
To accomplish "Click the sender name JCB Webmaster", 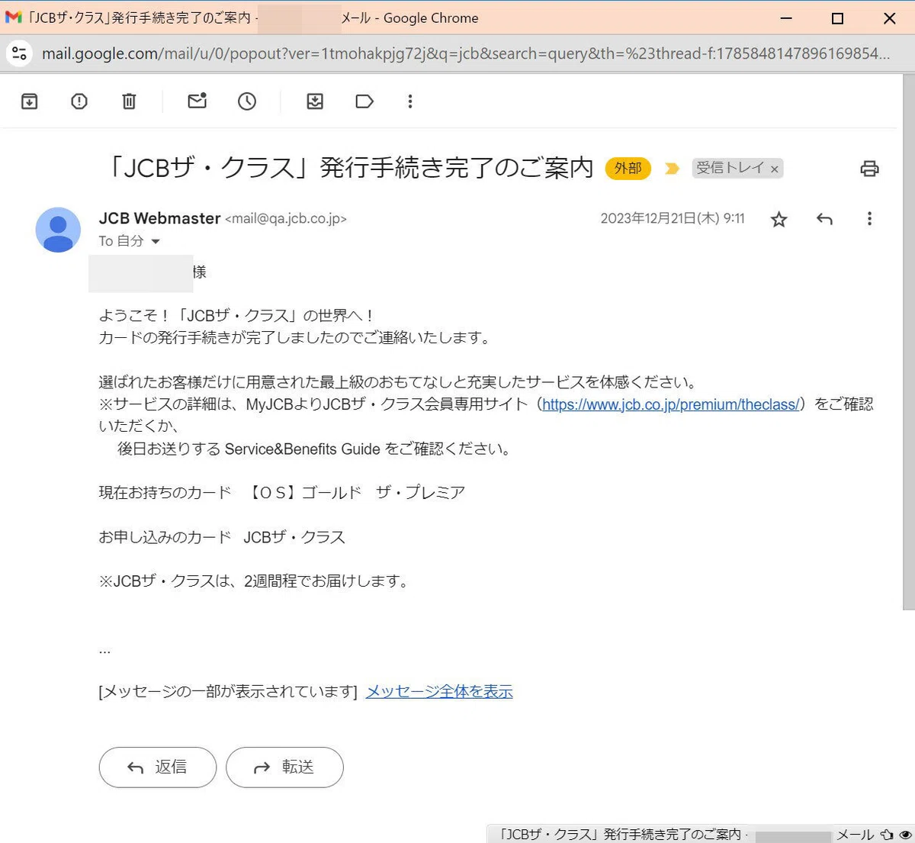I will 159,218.
